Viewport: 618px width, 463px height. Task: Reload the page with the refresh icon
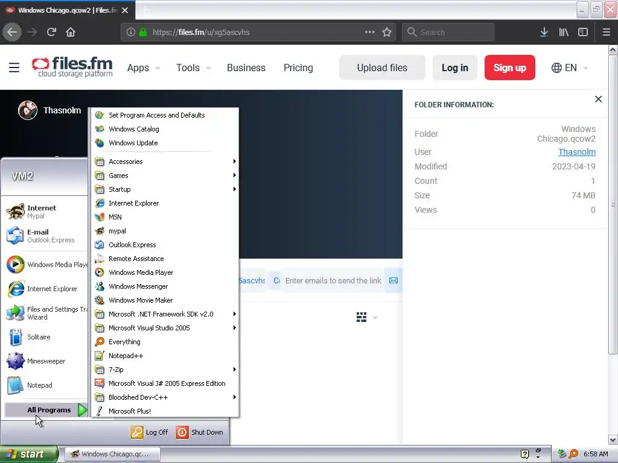point(52,33)
